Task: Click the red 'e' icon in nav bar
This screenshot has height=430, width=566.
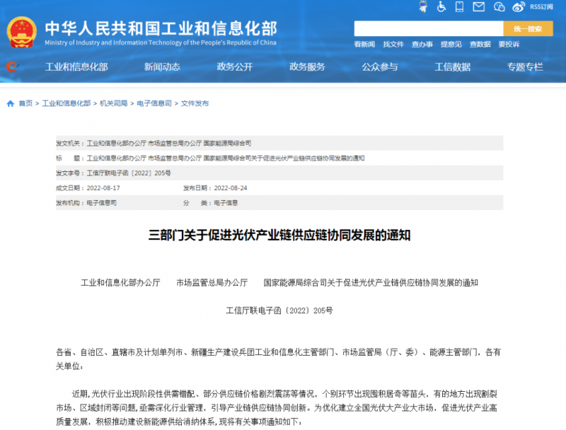Action: point(11,67)
